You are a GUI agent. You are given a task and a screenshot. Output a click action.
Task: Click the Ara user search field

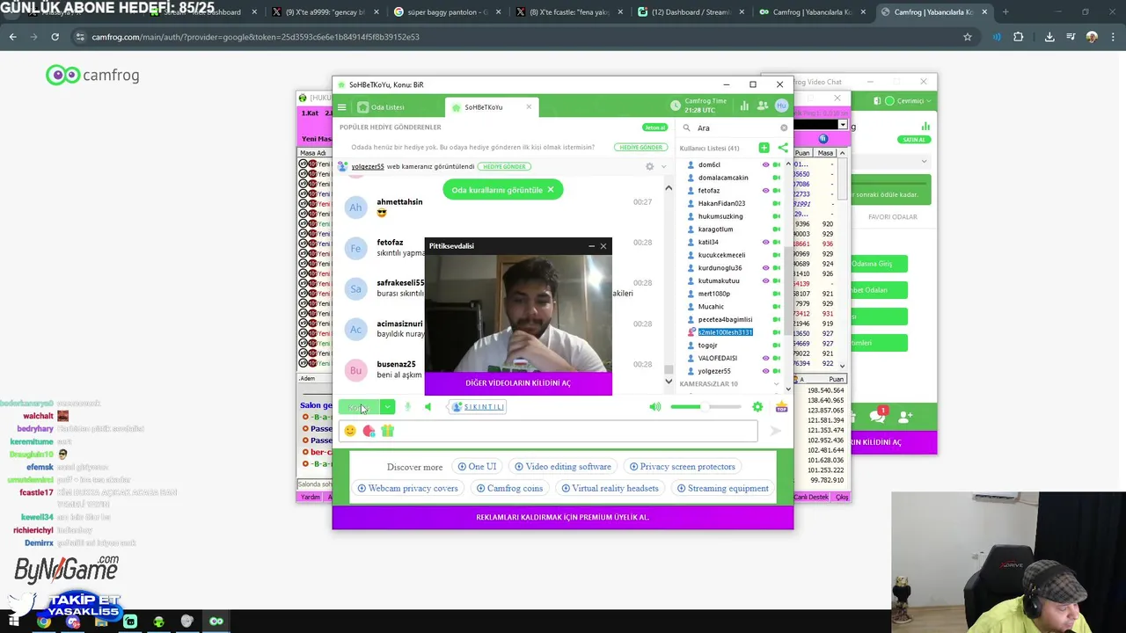tap(737, 127)
